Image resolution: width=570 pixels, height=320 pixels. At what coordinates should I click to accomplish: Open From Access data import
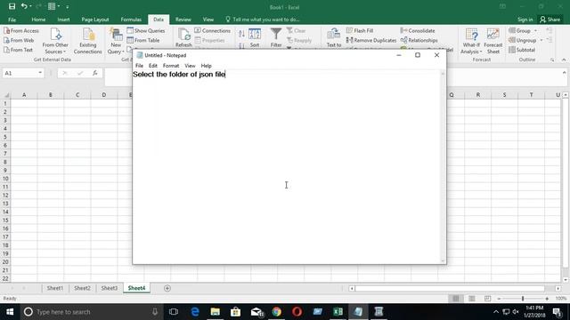(x=21, y=31)
